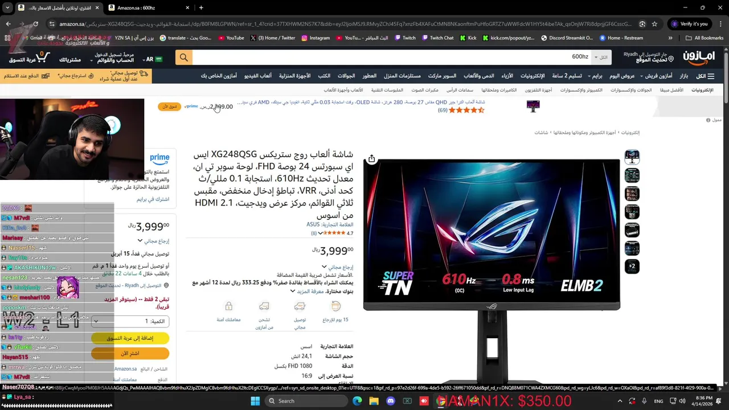
Task: Click the YouTube bookmark
Action: click(231, 38)
